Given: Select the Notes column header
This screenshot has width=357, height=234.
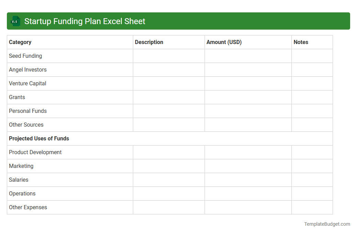Looking at the screenshot, I should [x=301, y=42].
